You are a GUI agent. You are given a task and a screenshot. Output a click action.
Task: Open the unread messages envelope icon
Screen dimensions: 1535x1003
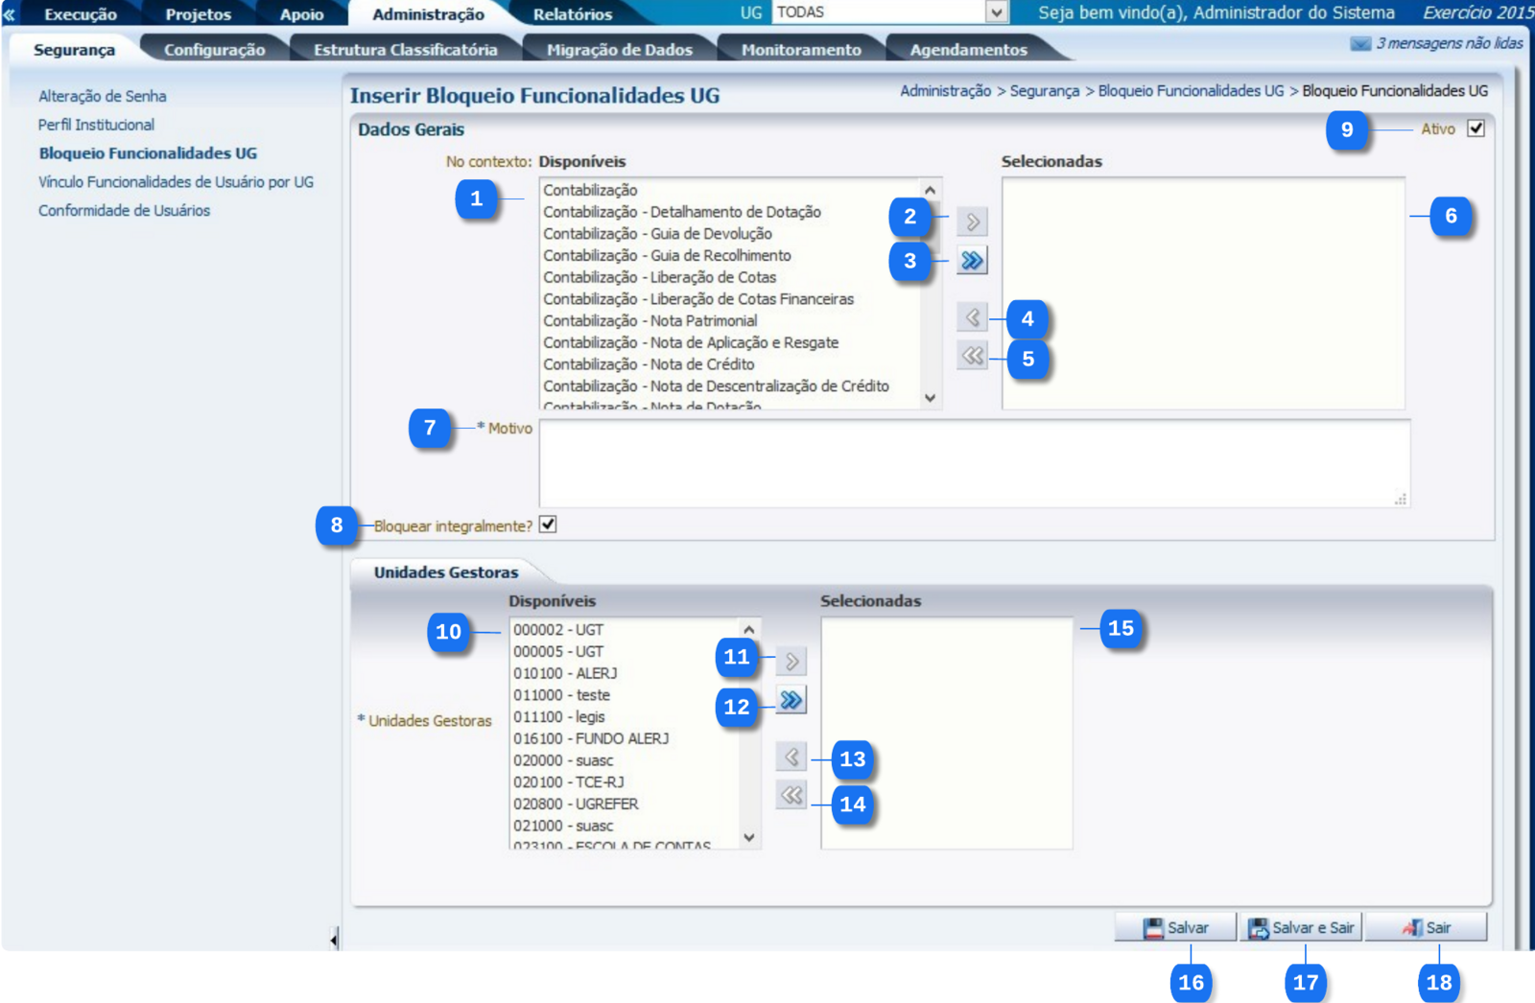tap(1359, 44)
